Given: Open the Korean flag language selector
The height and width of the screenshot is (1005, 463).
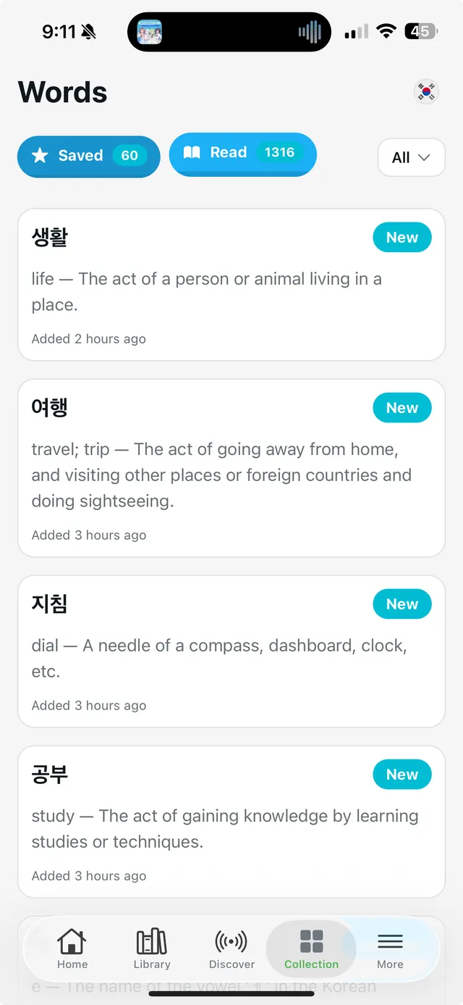Looking at the screenshot, I should (425, 91).
